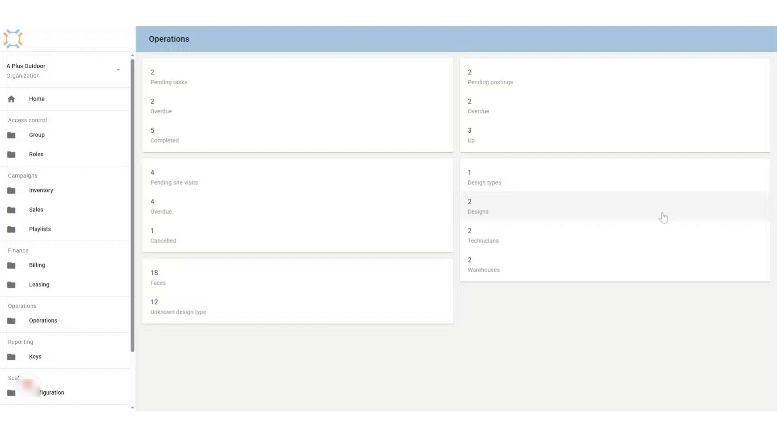Viewport: 777px width, 437px height.
Task: Click Overdue under Pending site visits
Action: click(x=298, y=206)
